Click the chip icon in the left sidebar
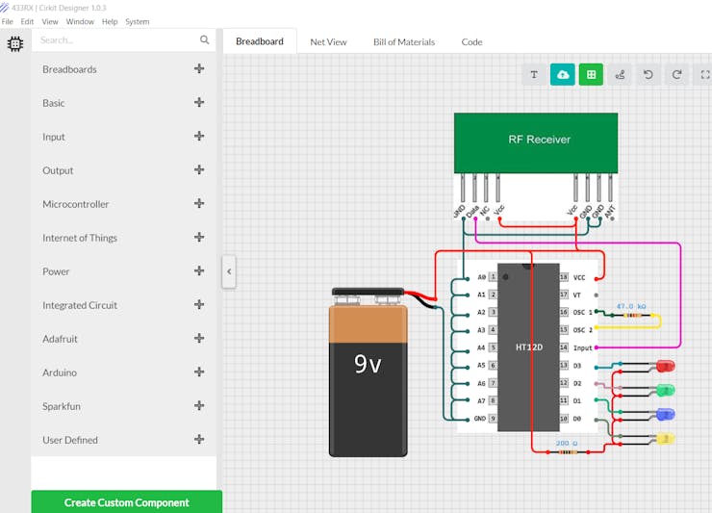 coord(15,43)
